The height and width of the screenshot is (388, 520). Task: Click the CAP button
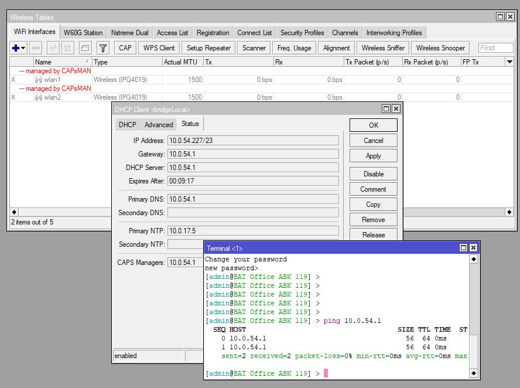point(125,48)
